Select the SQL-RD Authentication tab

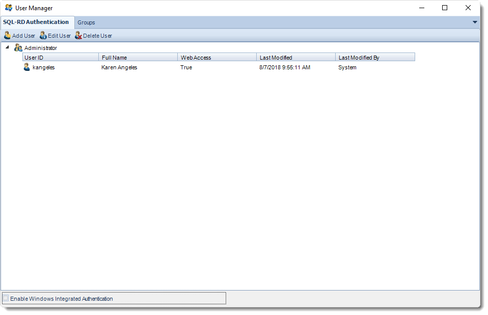coord(36,22)
